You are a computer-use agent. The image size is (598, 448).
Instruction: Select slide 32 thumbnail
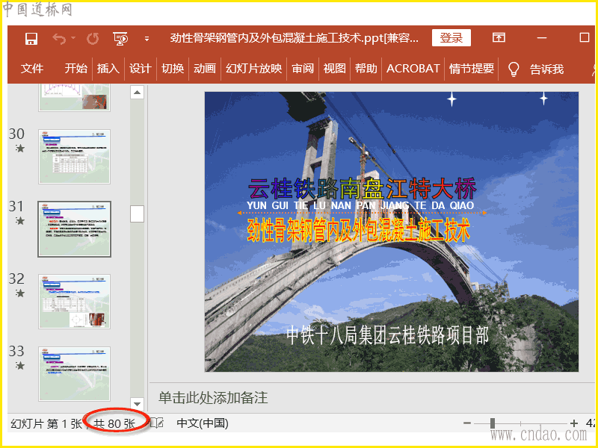(x=74, y=302)
